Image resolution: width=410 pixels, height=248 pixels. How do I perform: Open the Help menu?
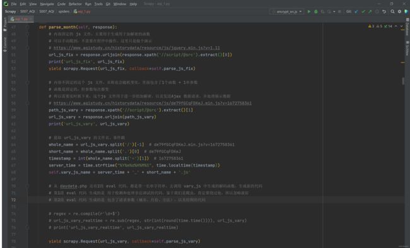[x=133, y=4]
